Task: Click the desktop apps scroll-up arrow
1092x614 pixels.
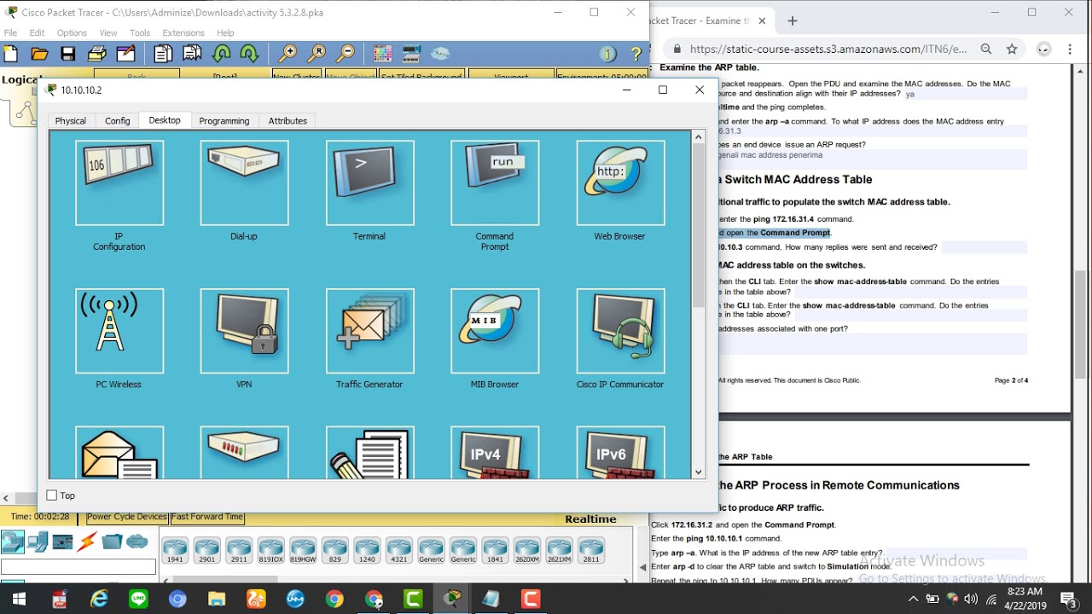Action: tap(699, 136)
